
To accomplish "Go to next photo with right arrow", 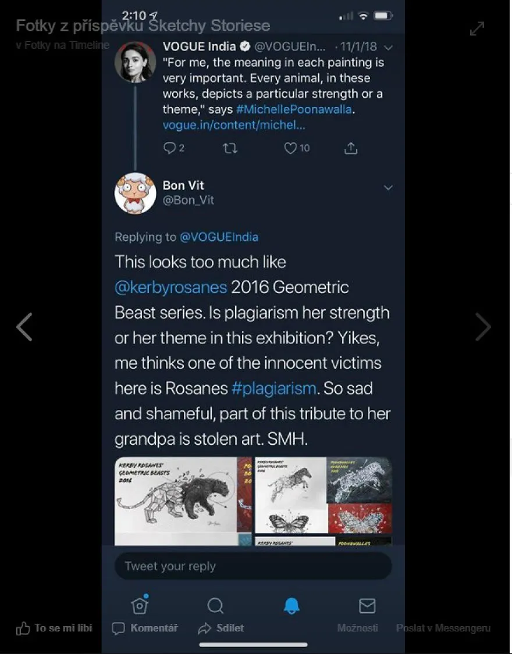I will 483,327.
